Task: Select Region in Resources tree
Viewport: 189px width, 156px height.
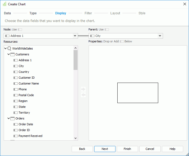Action: pos(23,101)
